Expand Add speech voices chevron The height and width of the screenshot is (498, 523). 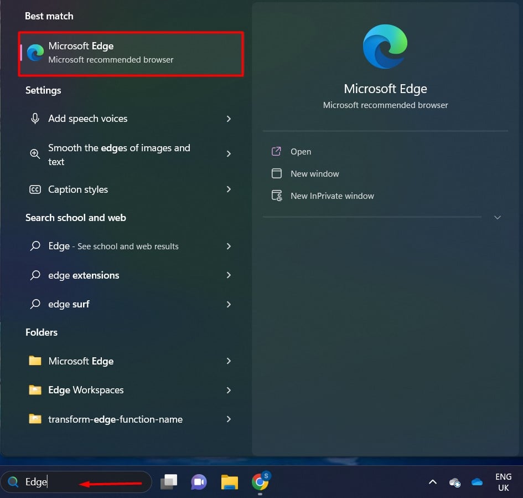tap(229, 119)
